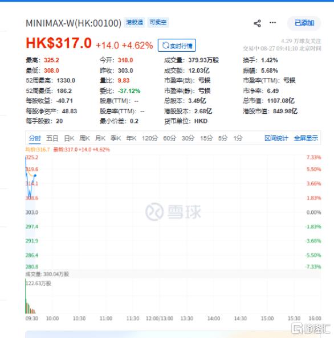Click the 量比 value 9.83
Image resolution: width=334 pixels, height=338 pixels.
tap(124, 81)
